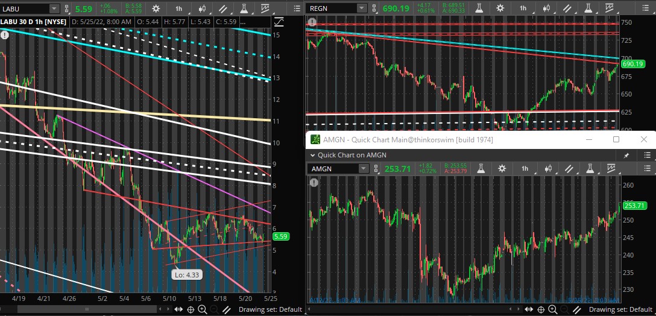Click the link symbol icon beside REGN

376,8
